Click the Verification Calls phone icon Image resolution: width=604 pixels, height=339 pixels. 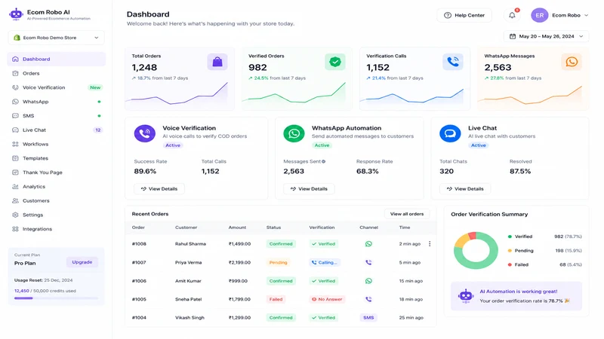click(x=452, y=62)
